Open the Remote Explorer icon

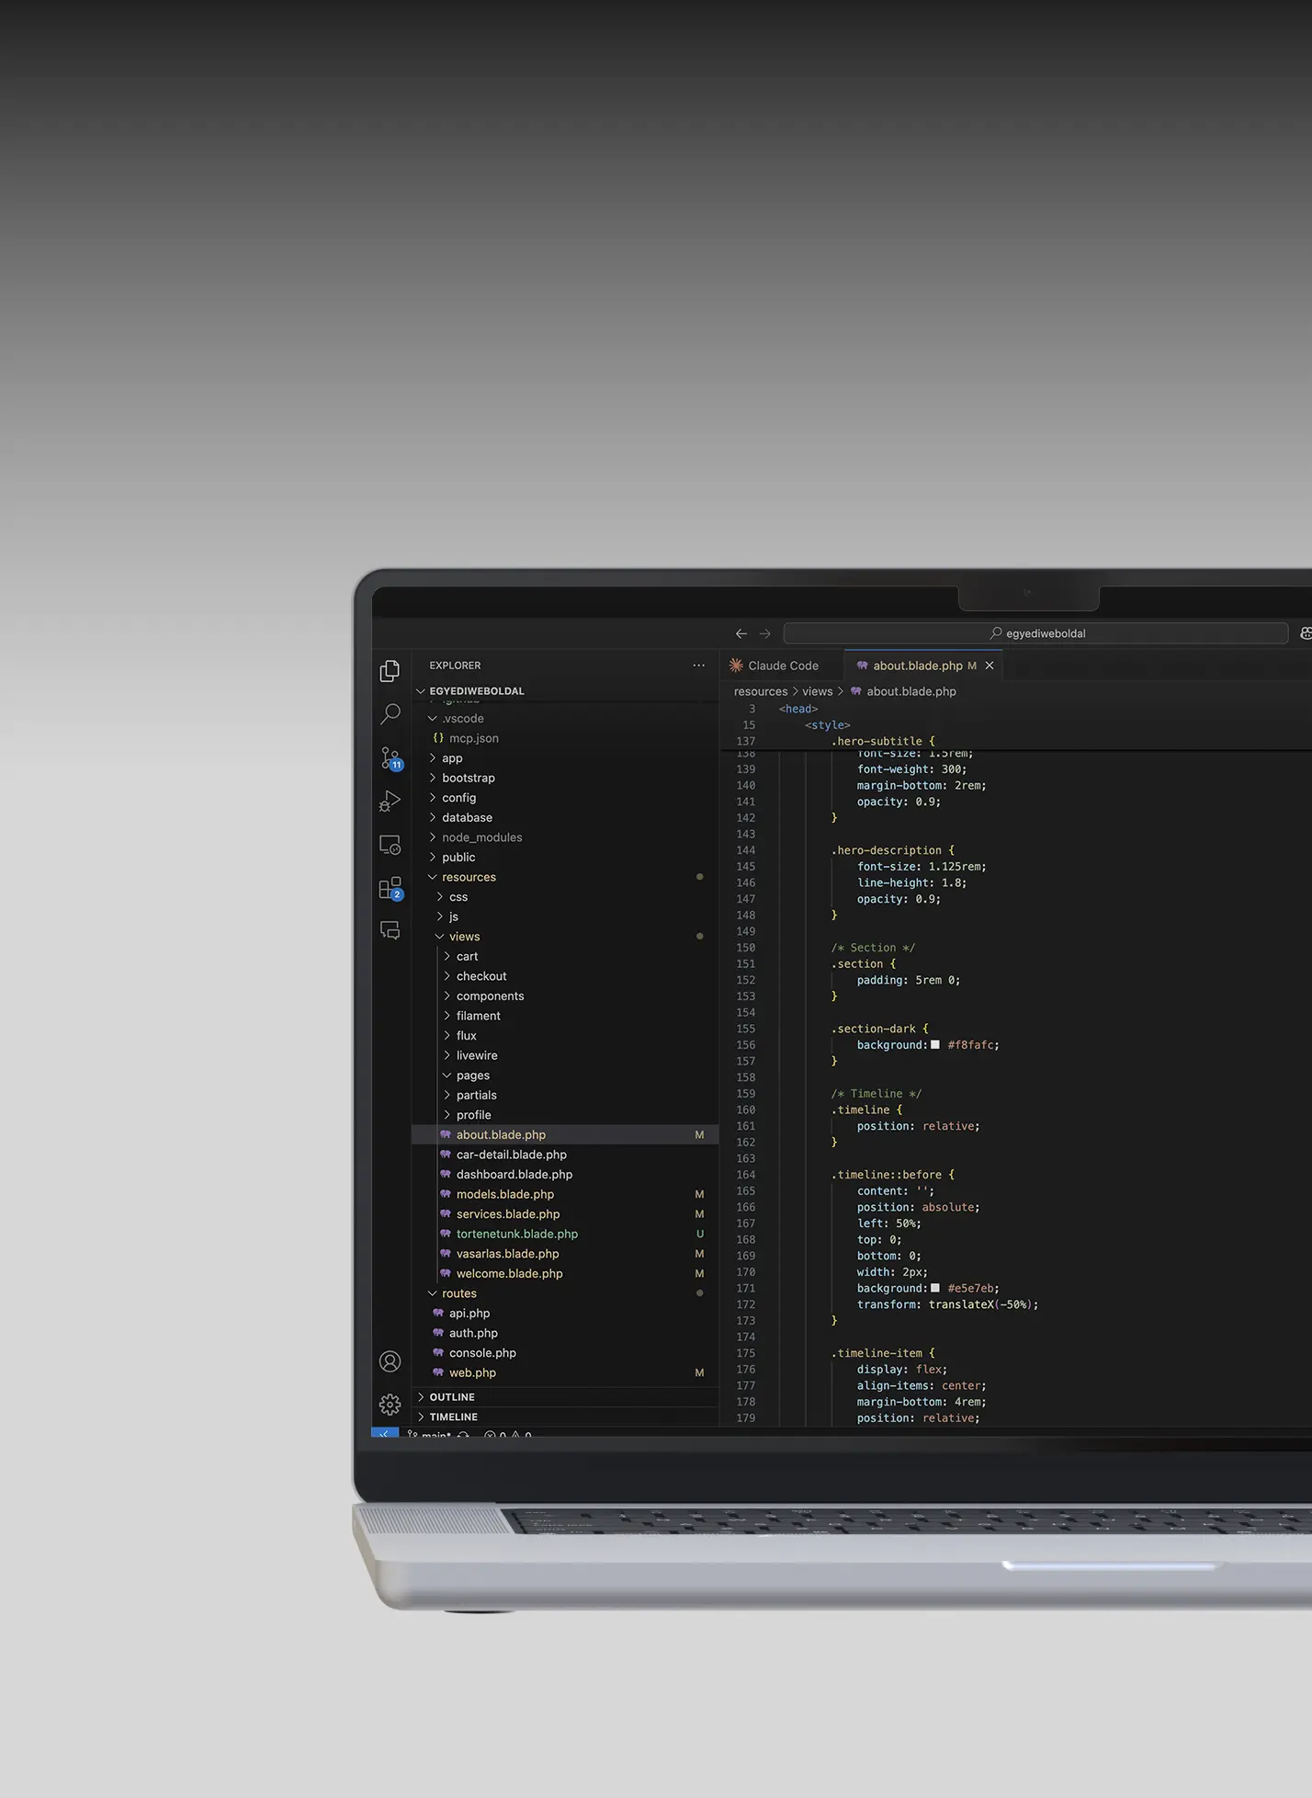pos(390,845)
